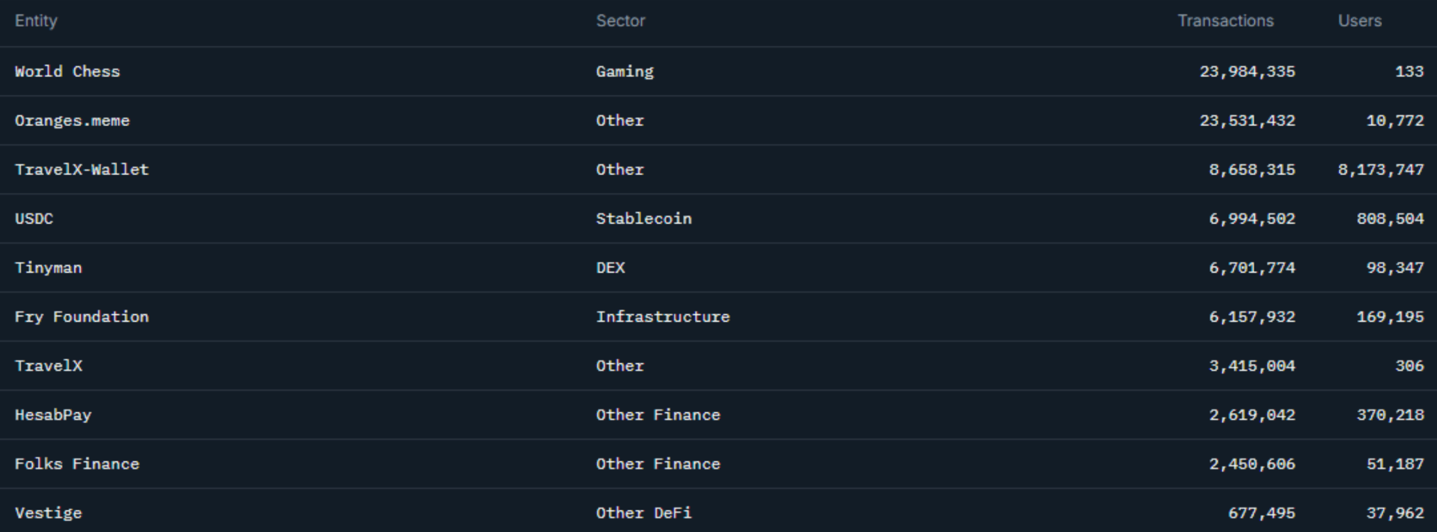Screen dimensions: 1437x532
Task: Click the DEX sector label
Action: click(610, 267)
